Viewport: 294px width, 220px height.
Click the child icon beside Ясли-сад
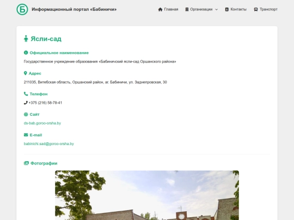click(x=26, y=39)
